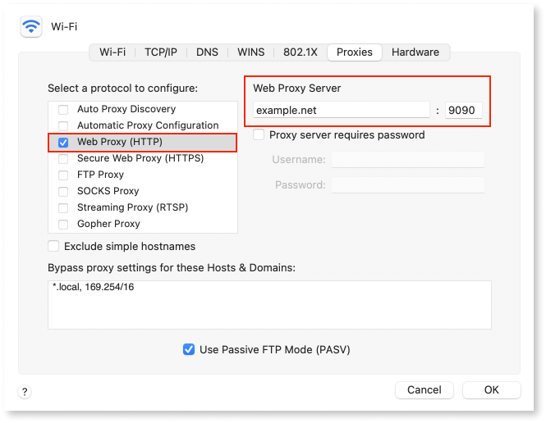This screenshot has width=546, height=423.
Task: Click the Wi-Fi icon in header
Action: [x=32, y=26]
